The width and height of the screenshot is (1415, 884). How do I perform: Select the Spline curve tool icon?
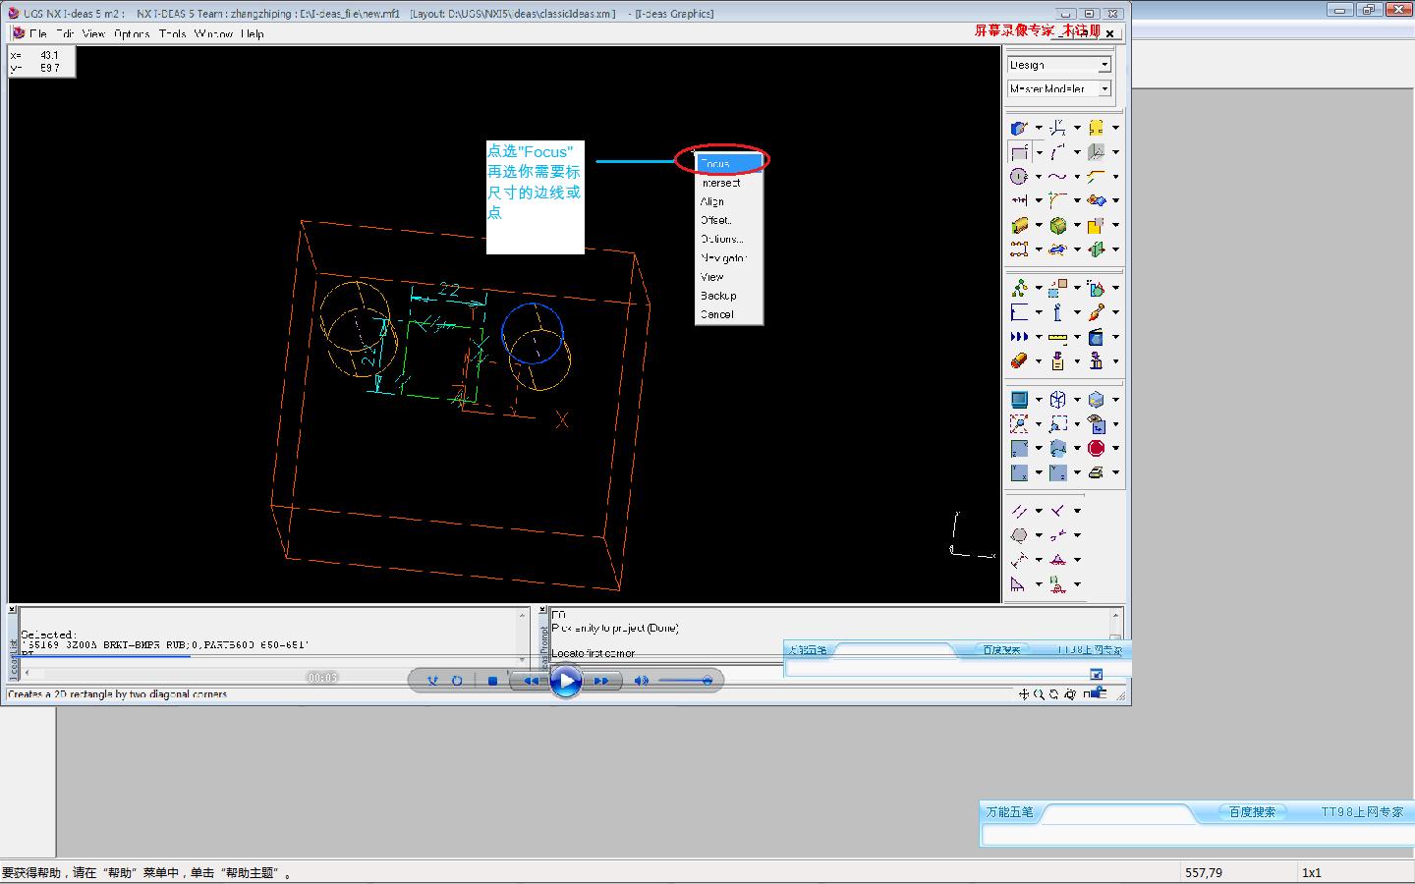pos(1057,177)
